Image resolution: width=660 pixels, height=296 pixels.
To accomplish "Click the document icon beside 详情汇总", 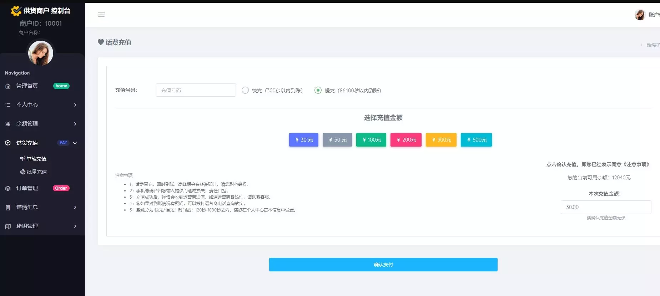I will pos(8,207).
